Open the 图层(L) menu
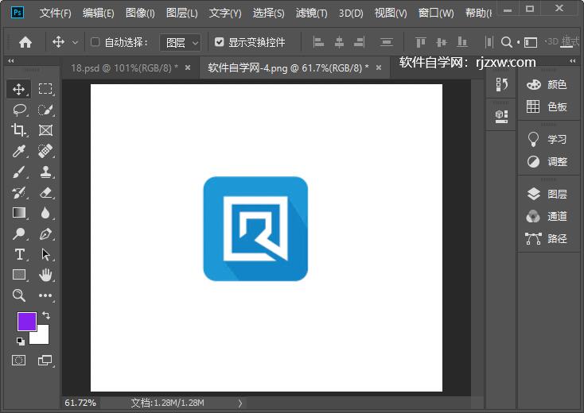Viewport: 584px width, 413px height. point(181,14)
